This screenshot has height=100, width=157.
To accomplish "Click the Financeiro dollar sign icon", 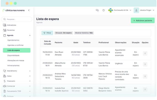I will click(5, 81).
